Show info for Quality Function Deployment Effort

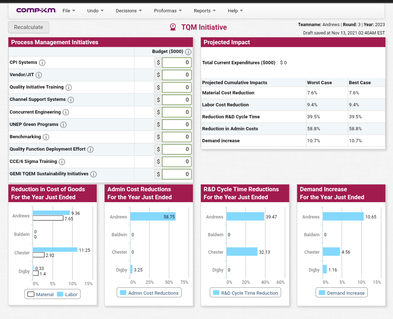point(90,150)
